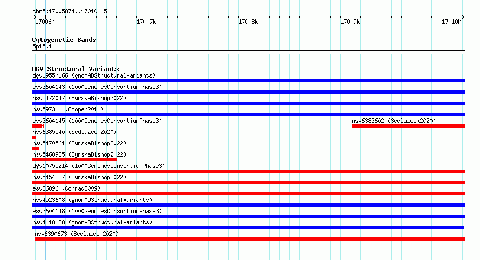Open esv3604143 1000GenomesConsortiumPhase3 variant
This screenshot has height=260, width=480.
pyautogui.click(x=97, y=87)
